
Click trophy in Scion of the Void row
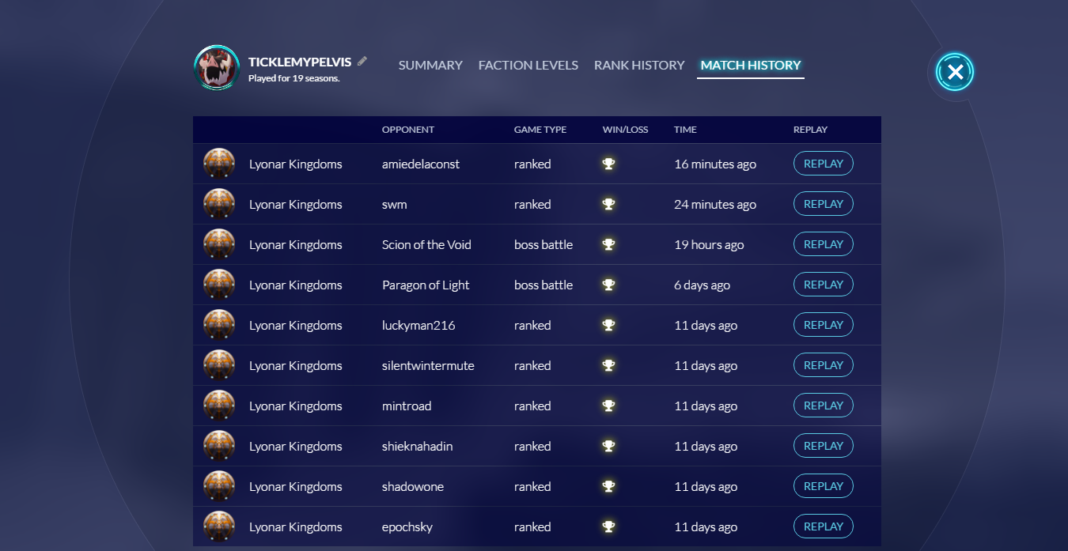click(x=608, y=244)
